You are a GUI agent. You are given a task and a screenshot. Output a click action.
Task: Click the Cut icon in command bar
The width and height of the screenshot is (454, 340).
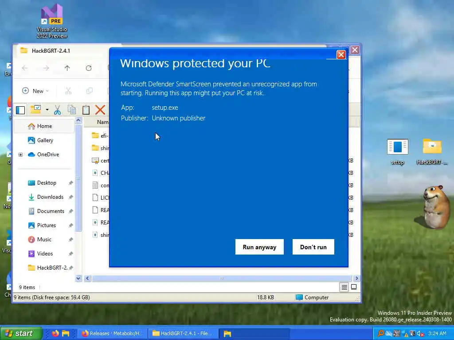68,91
